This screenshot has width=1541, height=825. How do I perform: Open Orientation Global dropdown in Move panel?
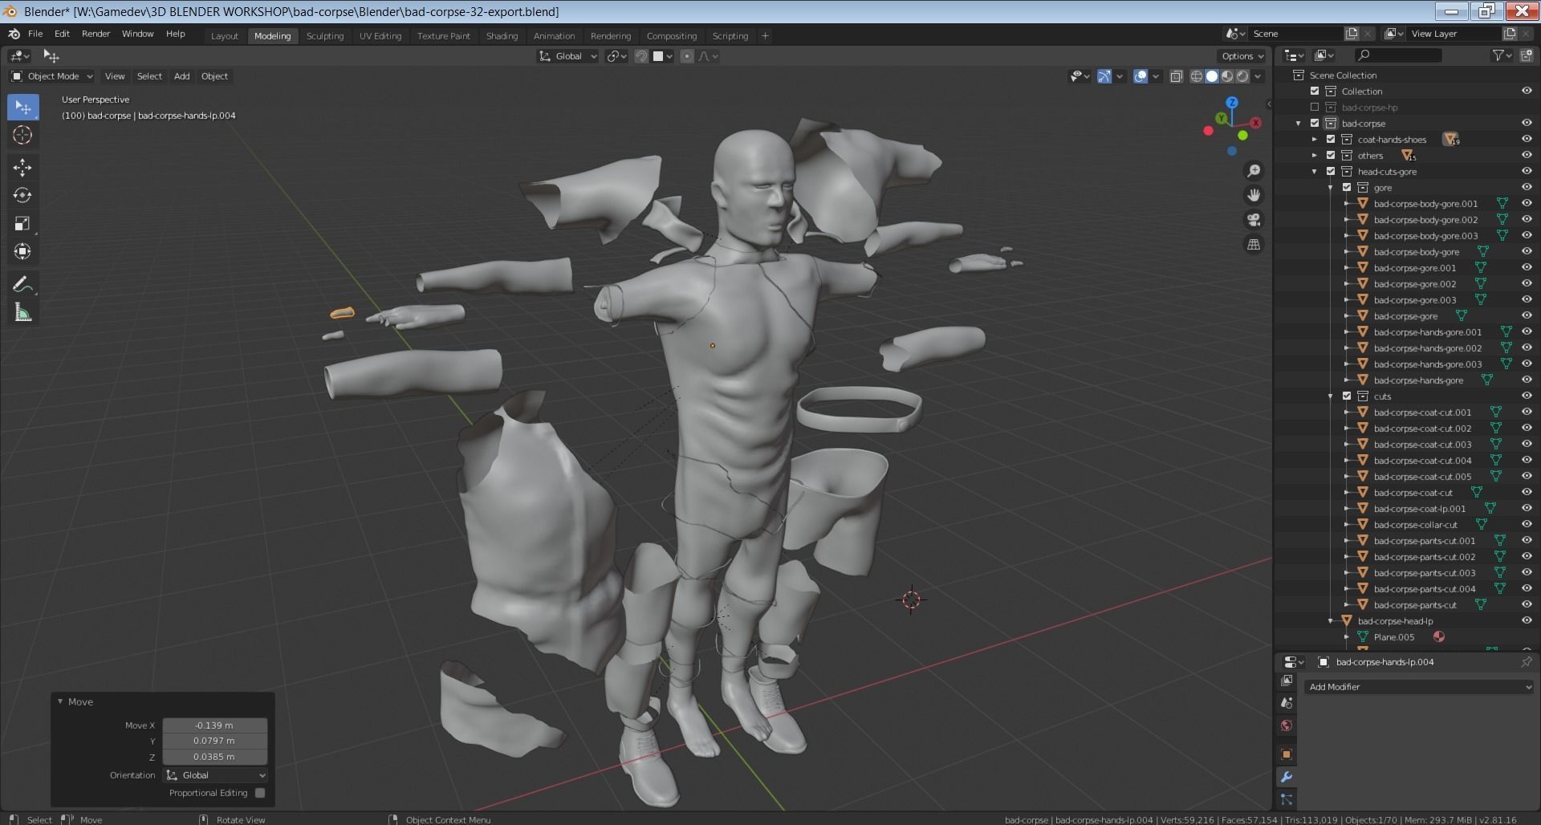coord(215,775)
